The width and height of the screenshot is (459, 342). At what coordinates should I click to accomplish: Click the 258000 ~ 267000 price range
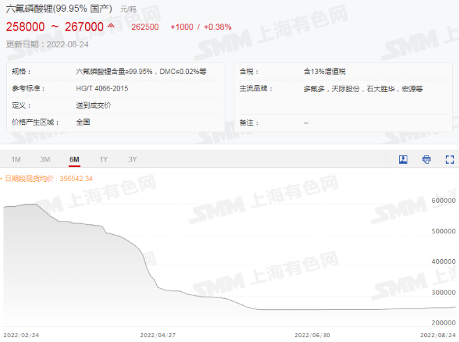click(55, 27)
